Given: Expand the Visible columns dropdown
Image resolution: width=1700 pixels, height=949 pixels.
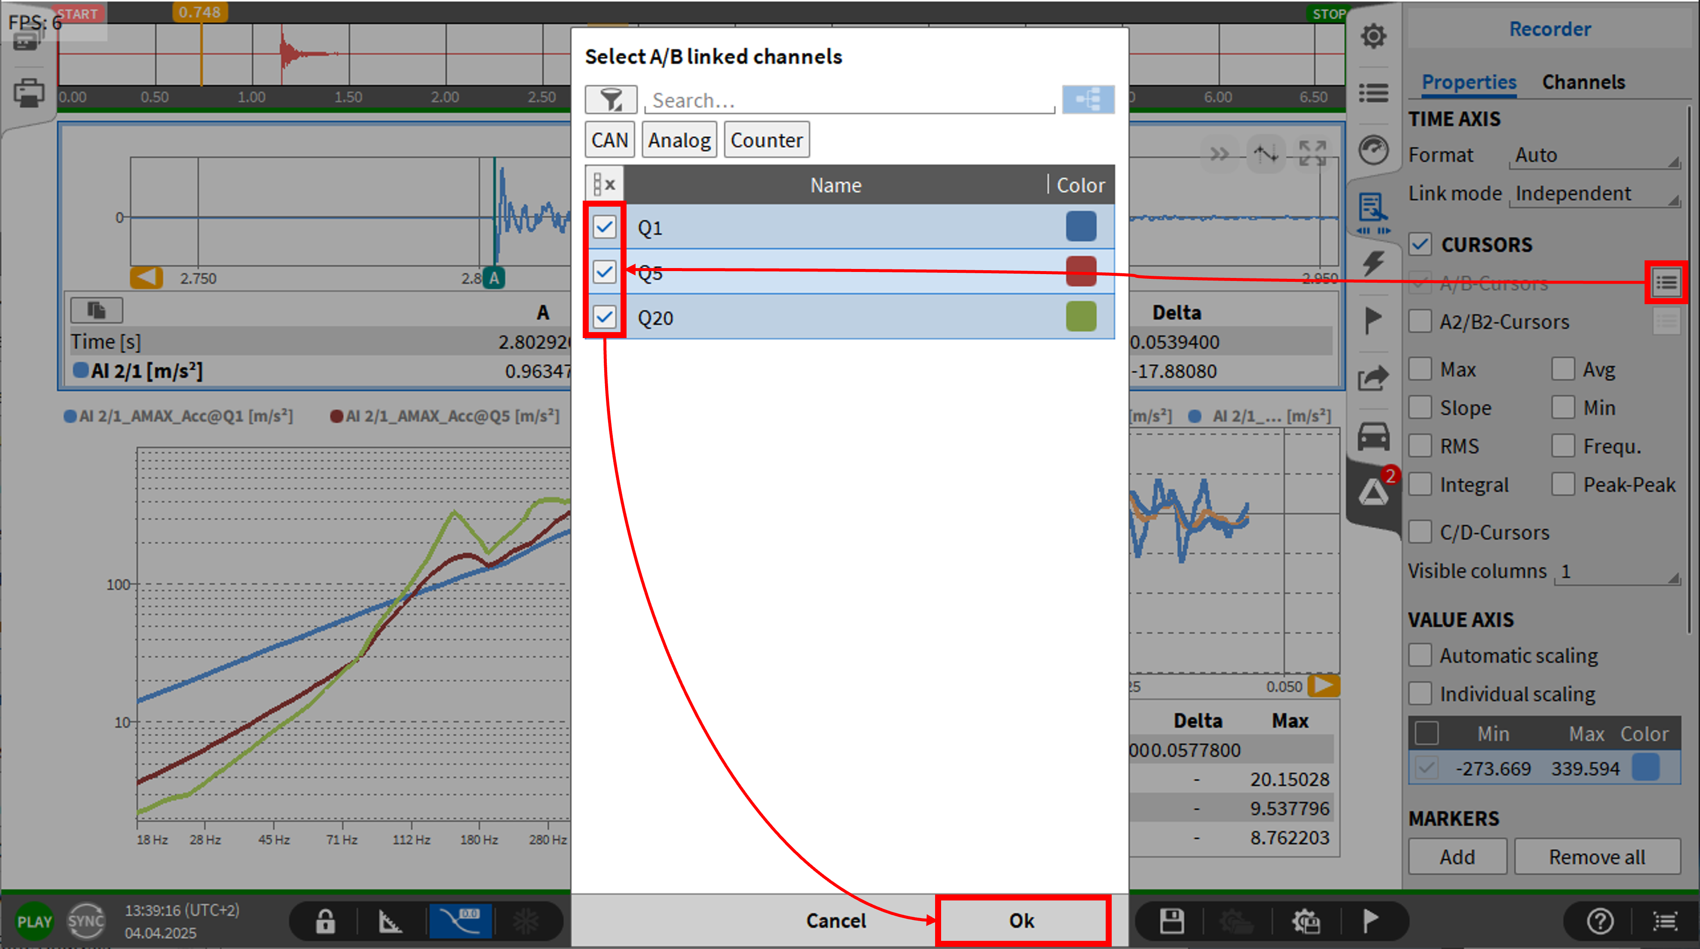Looking at the screenshot, I should (1617, 571).
